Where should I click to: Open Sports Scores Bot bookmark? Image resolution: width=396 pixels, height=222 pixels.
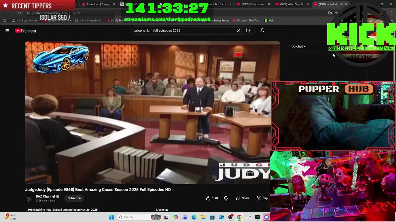tap(88, 21)
